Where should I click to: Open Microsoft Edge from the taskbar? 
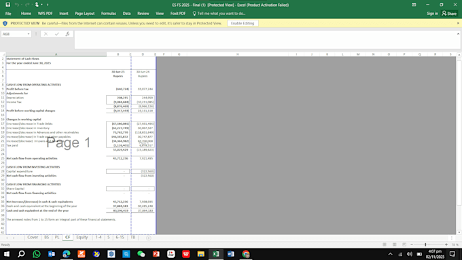click(67, 254)
